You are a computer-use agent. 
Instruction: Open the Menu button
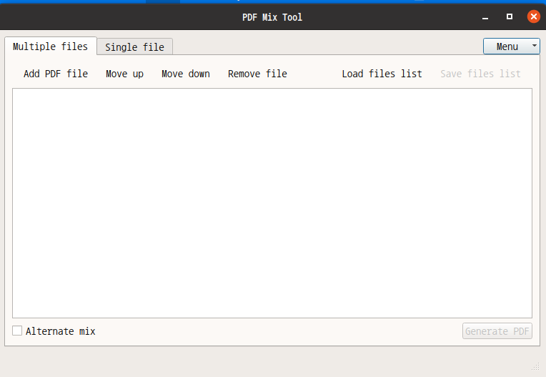tap(507, 46)
